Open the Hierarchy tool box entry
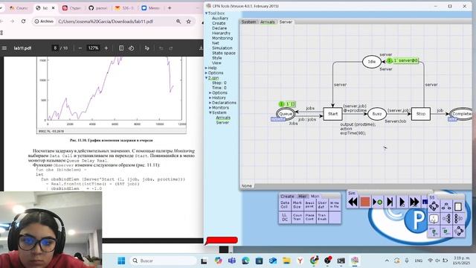Screen dimensions: 476x268 click(221, 33)
